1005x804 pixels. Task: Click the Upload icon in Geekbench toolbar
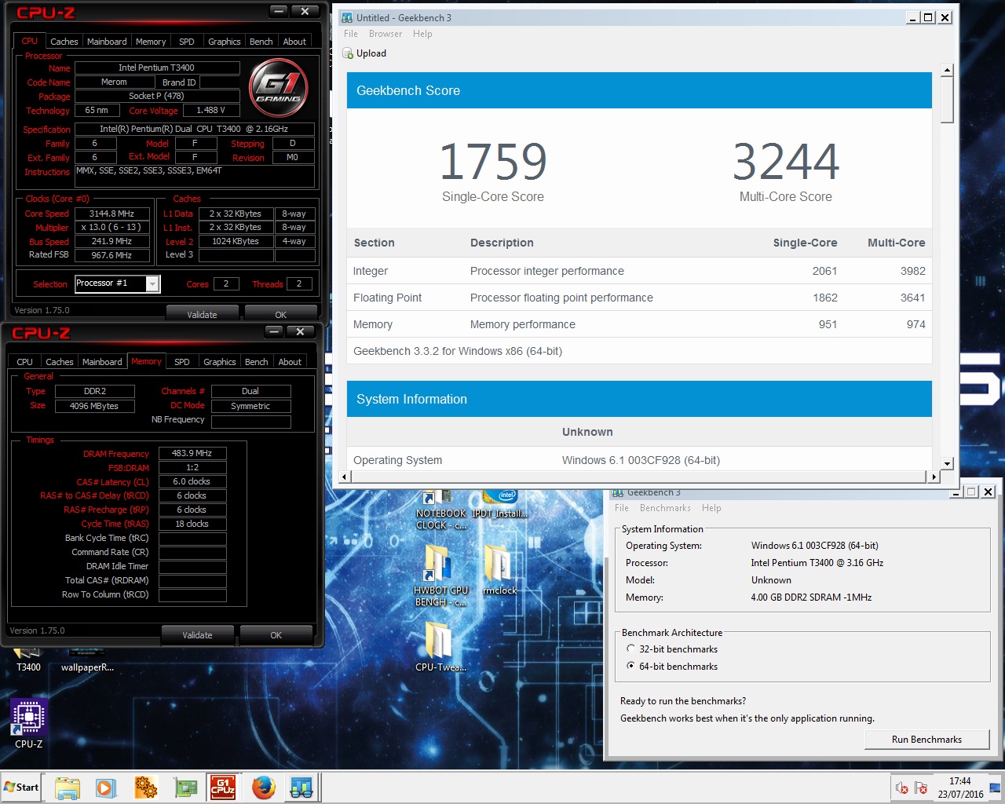(348, 53)
